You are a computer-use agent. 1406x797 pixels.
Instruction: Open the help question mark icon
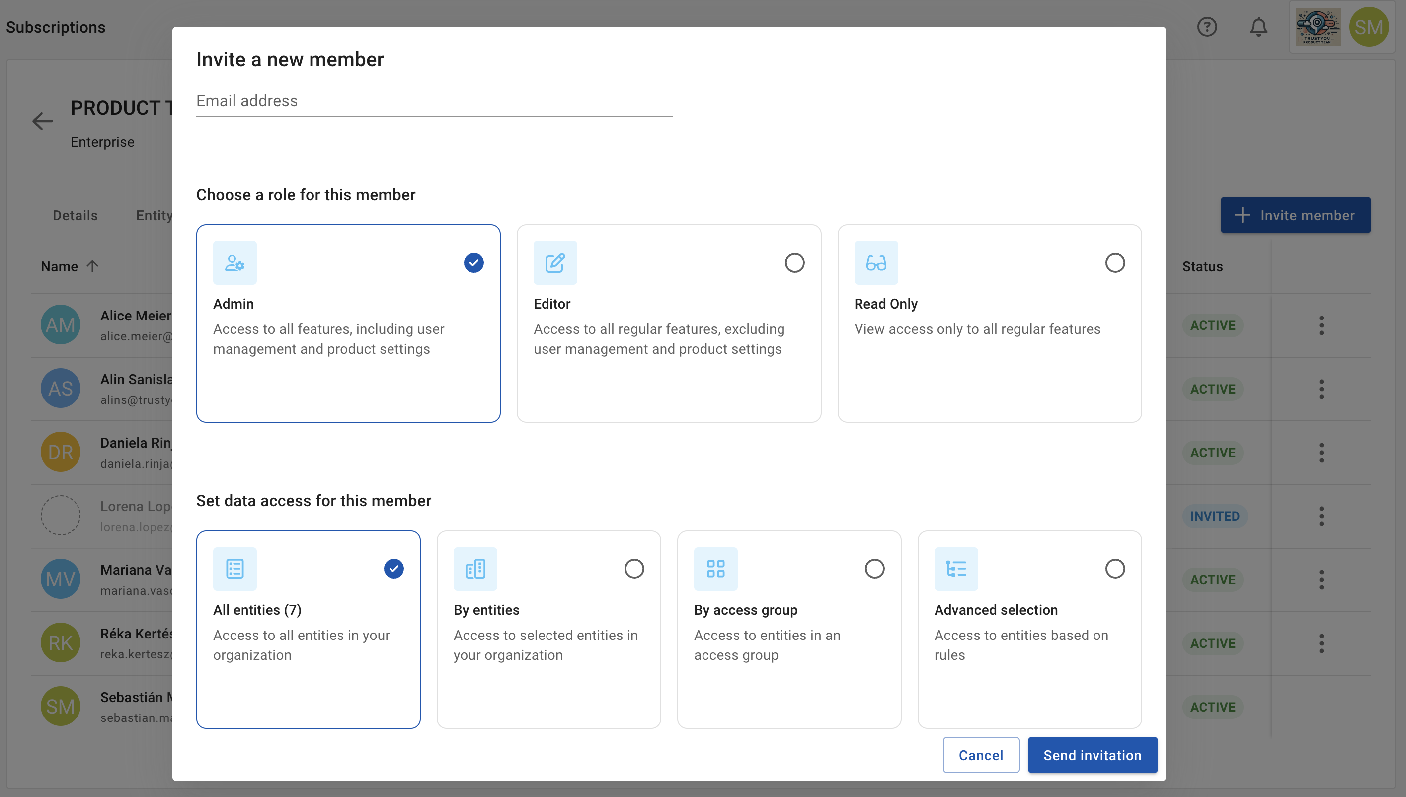[1207, 27]
